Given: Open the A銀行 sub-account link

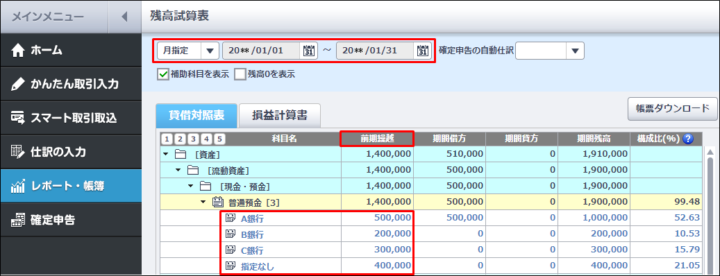Looking at the screenshot, I should point(253,218).
